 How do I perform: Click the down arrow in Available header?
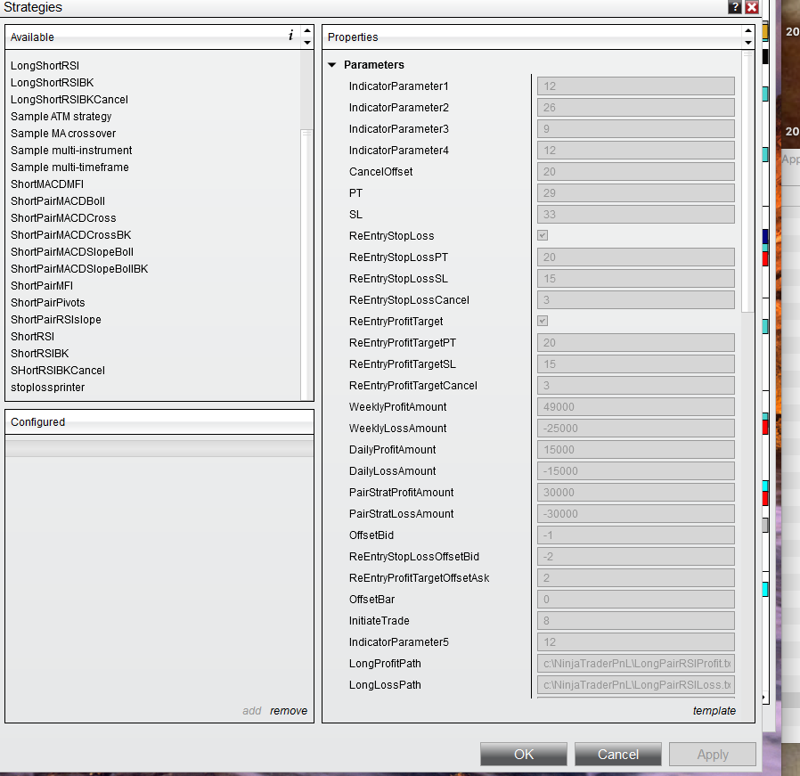coord(307,43)
